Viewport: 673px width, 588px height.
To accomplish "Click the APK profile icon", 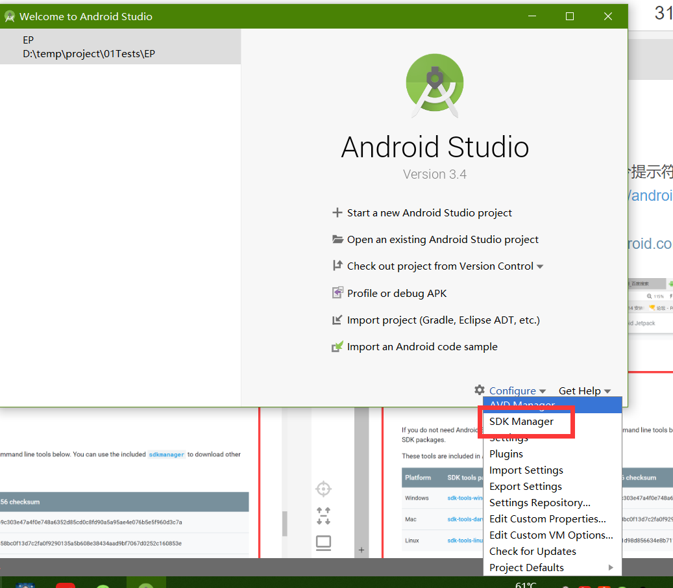I will pyautogui.click(x=337, y=293).
